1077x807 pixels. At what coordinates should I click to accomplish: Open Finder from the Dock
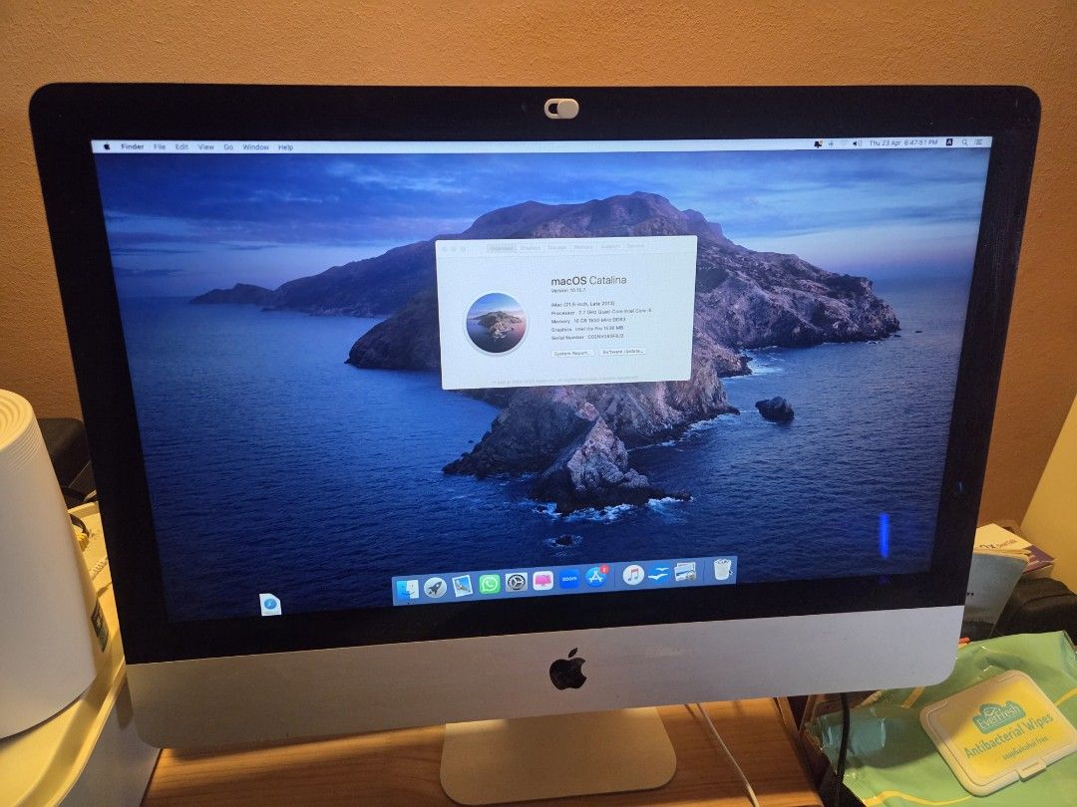click(407, 590)
